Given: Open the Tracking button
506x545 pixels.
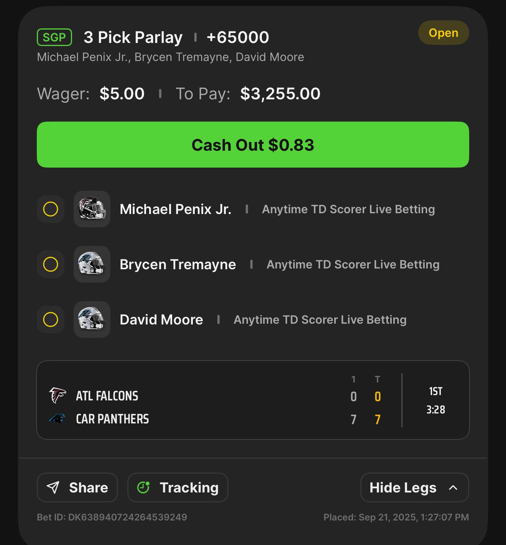Looking at the screenshot, I should (178, 487).
